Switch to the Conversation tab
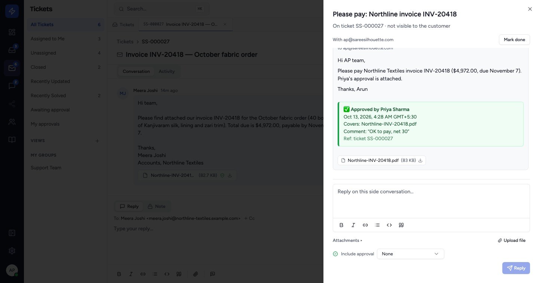Screen dimensions: 539x283 click(136, 71)
